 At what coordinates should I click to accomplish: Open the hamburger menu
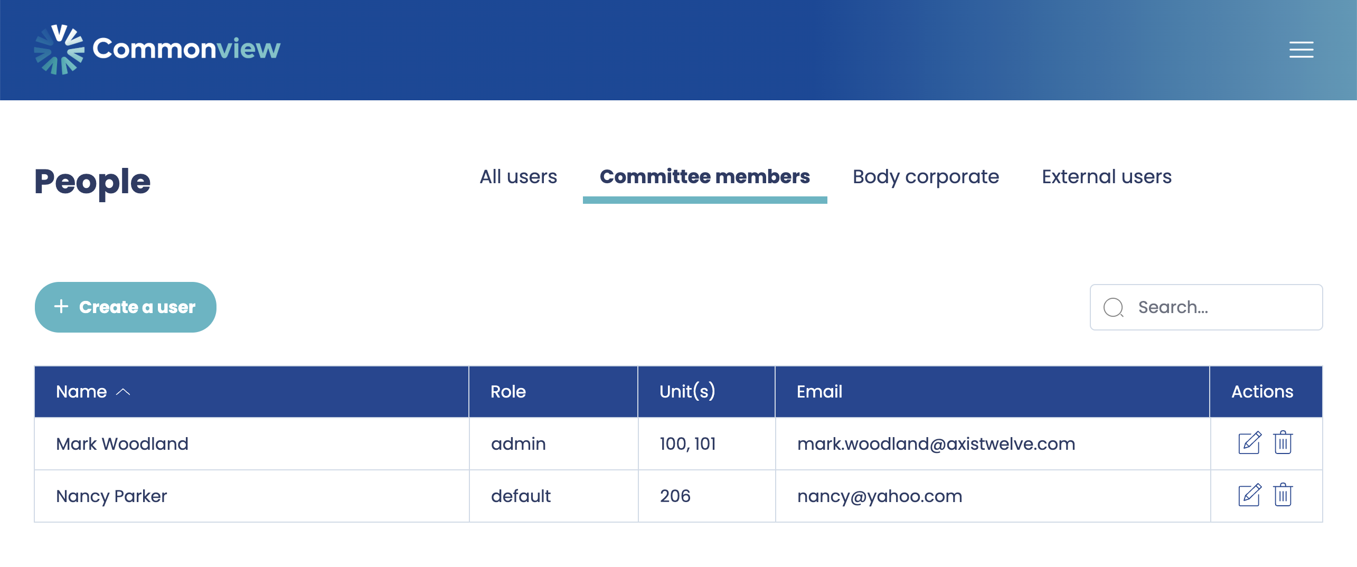1301,50
